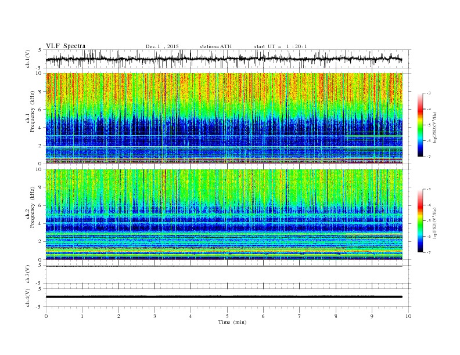Click the "ch.3(V)" axis label
The image size is (460, 355).
[x=28, y=274]
